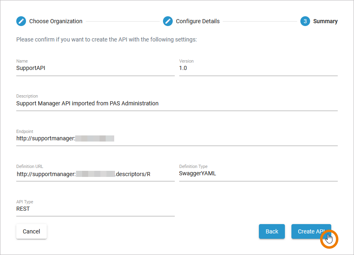Click the small 'Endpoint' field label
Image resolution: width=354 pixels, height=255 pixels.
click(25, 131)
